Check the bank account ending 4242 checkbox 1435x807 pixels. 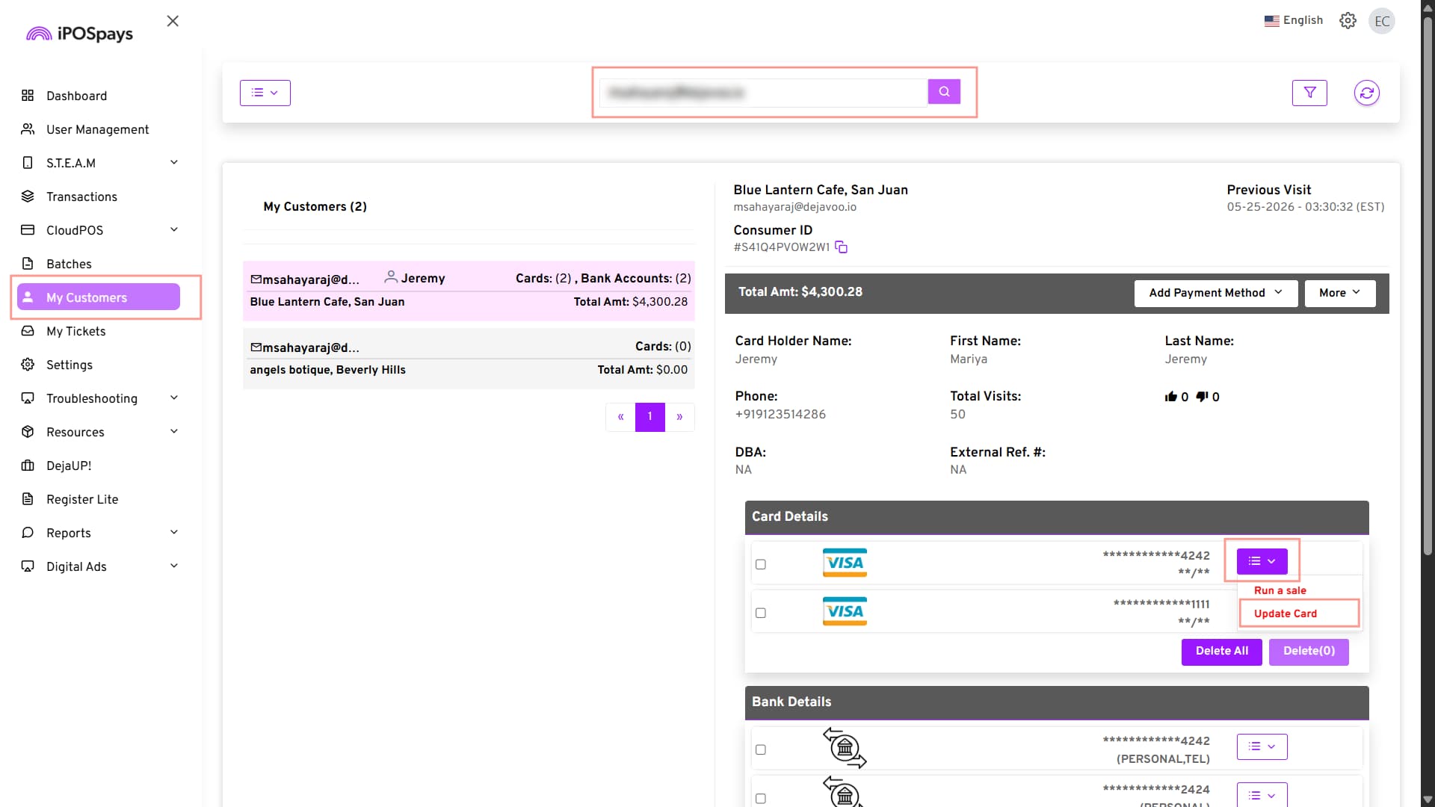pos(761,749)
